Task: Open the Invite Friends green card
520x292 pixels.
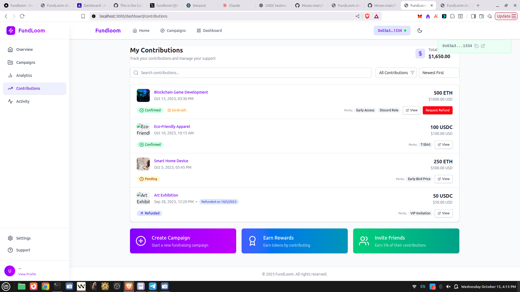Action: pos(406,241)
